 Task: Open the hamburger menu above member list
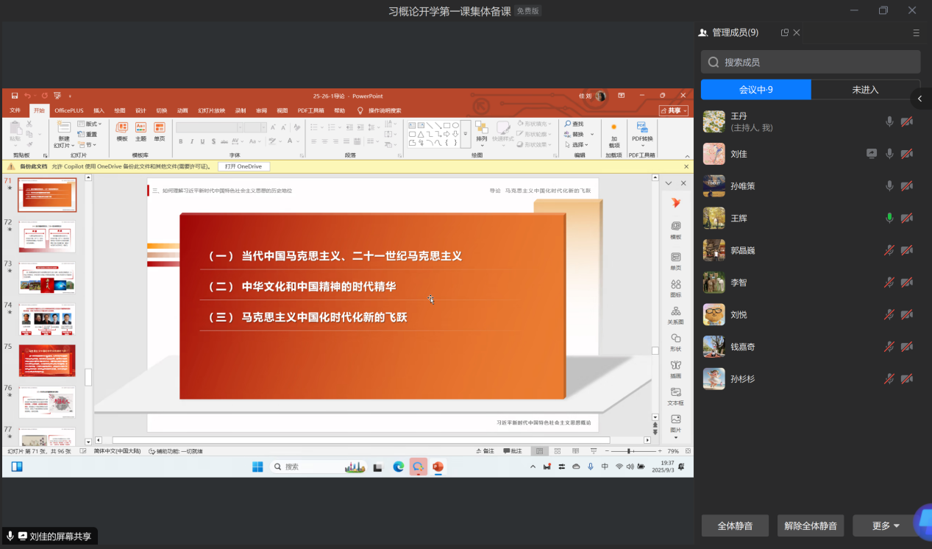[x=916, y=32]
